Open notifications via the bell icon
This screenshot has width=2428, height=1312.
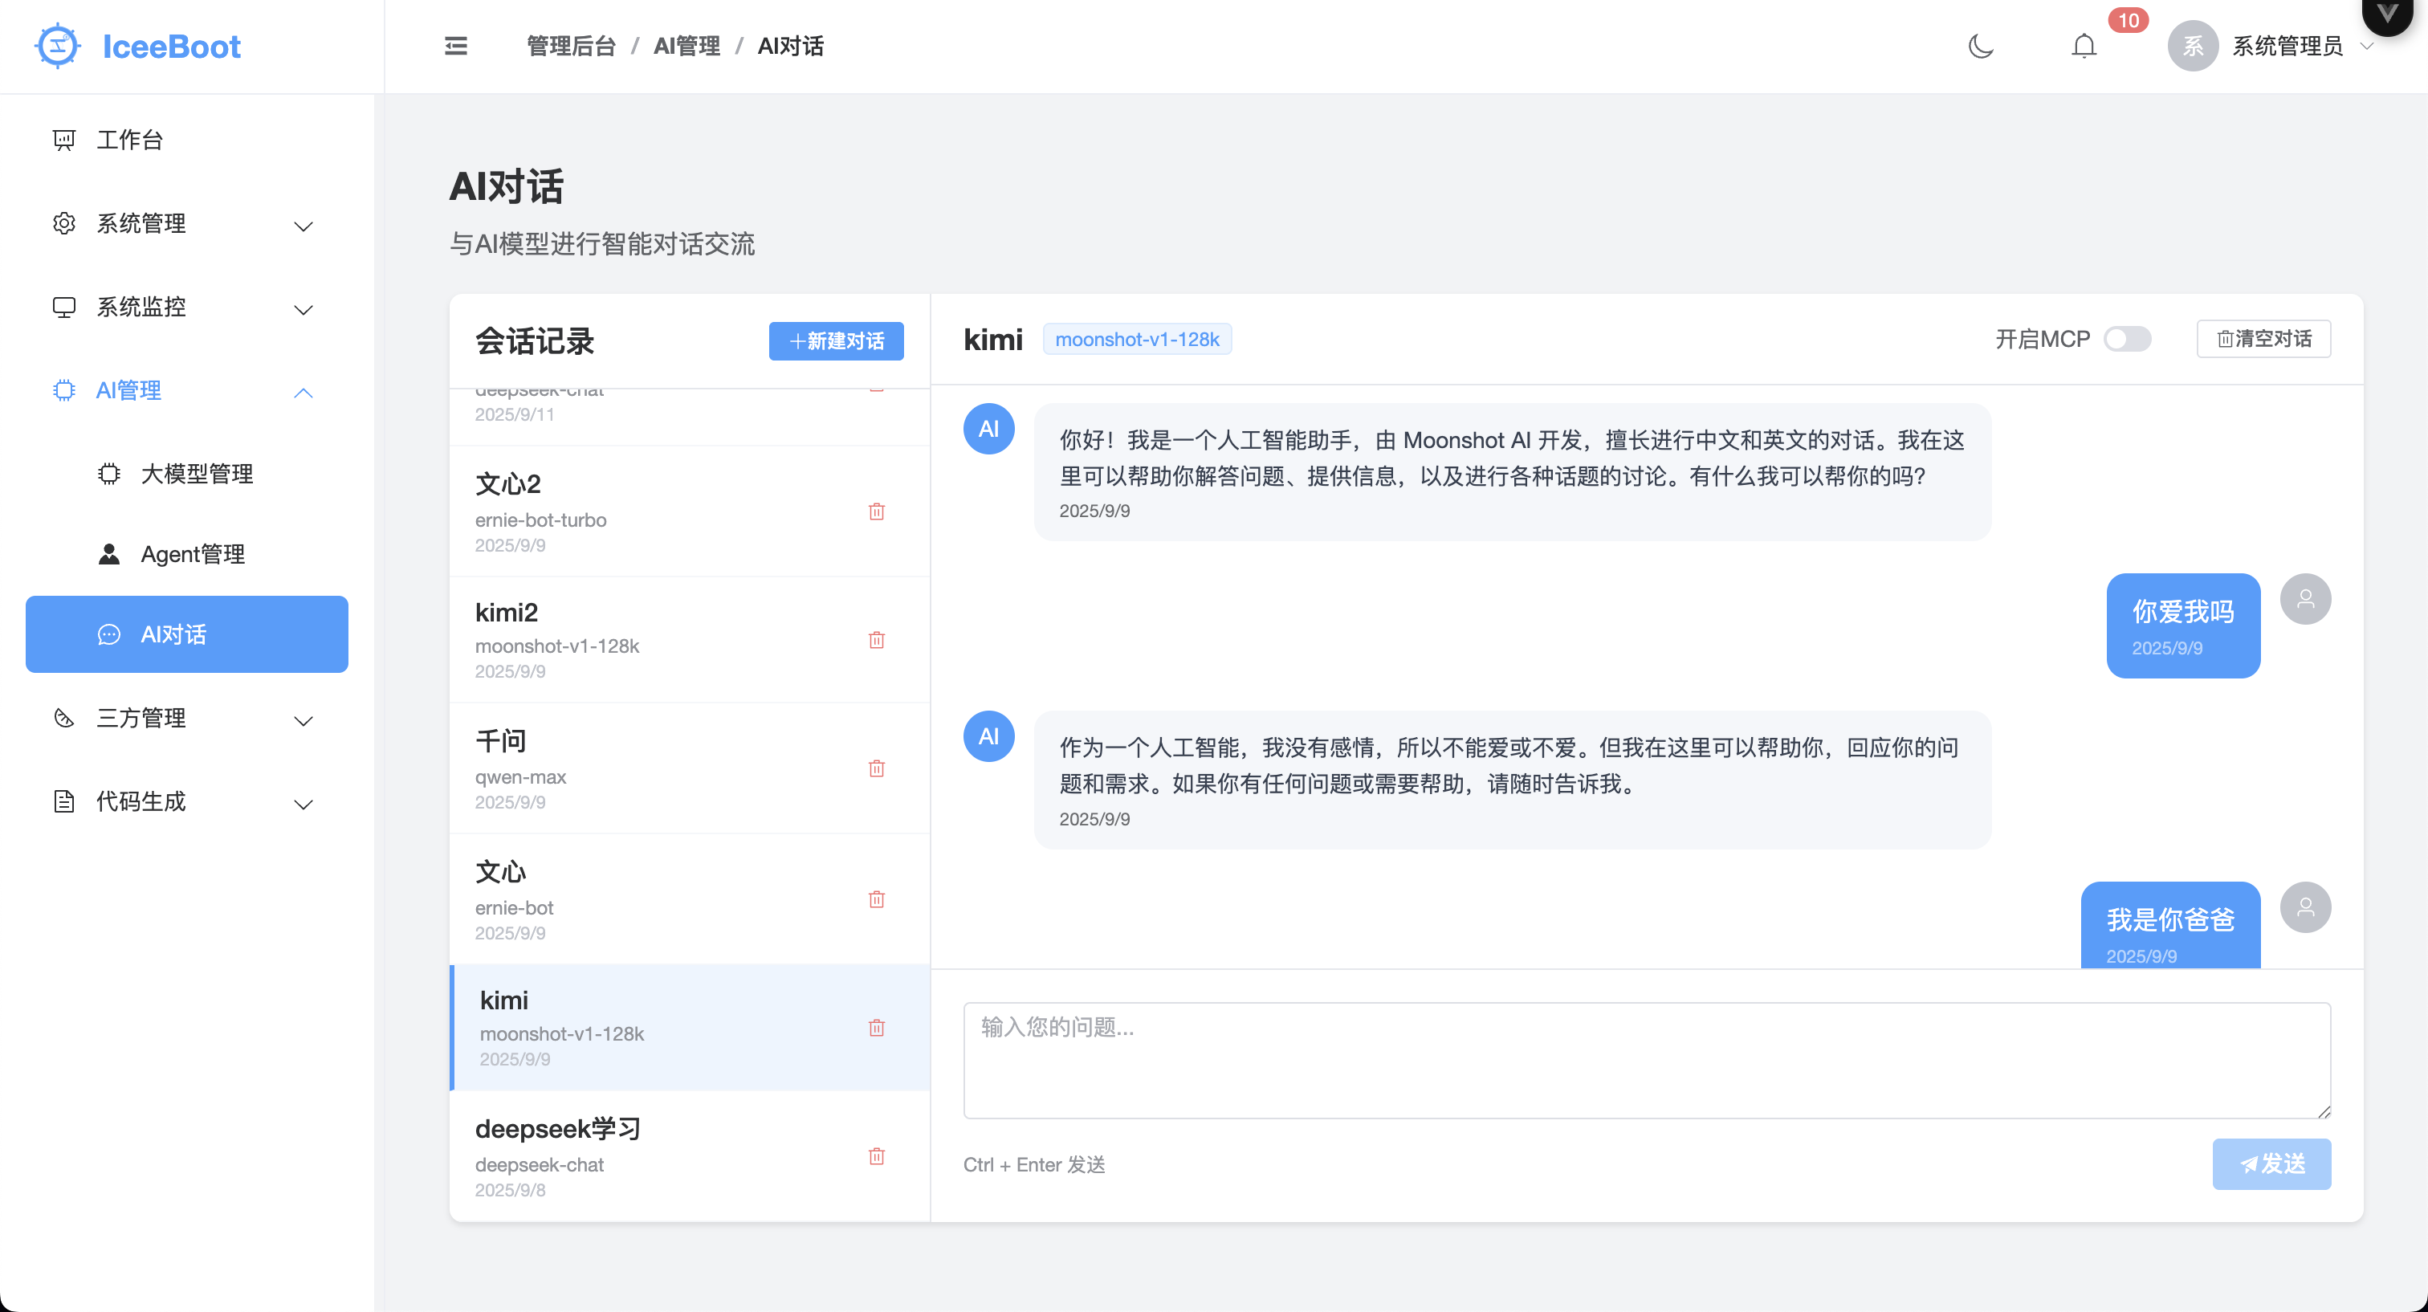2083,45
